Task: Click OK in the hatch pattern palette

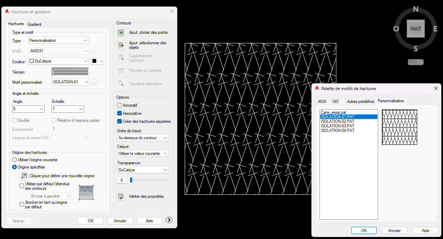Action: [364, 231]
